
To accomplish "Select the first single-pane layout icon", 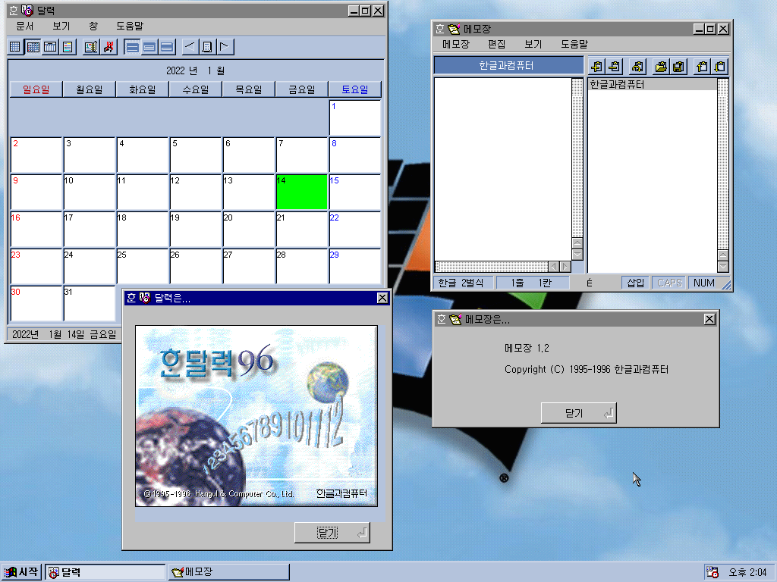I will pos(132,47).
